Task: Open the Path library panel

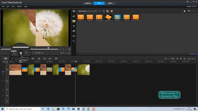Action: (74, 41)
